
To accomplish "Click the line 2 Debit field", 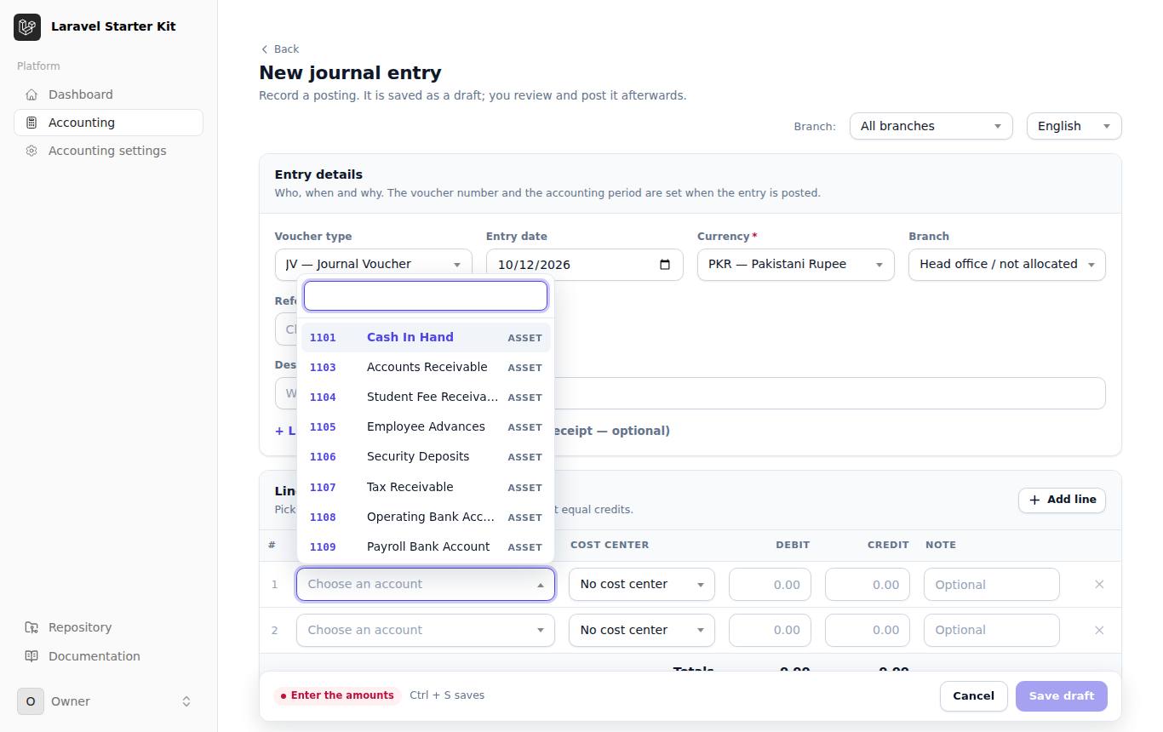I will (x=770, y=630).
